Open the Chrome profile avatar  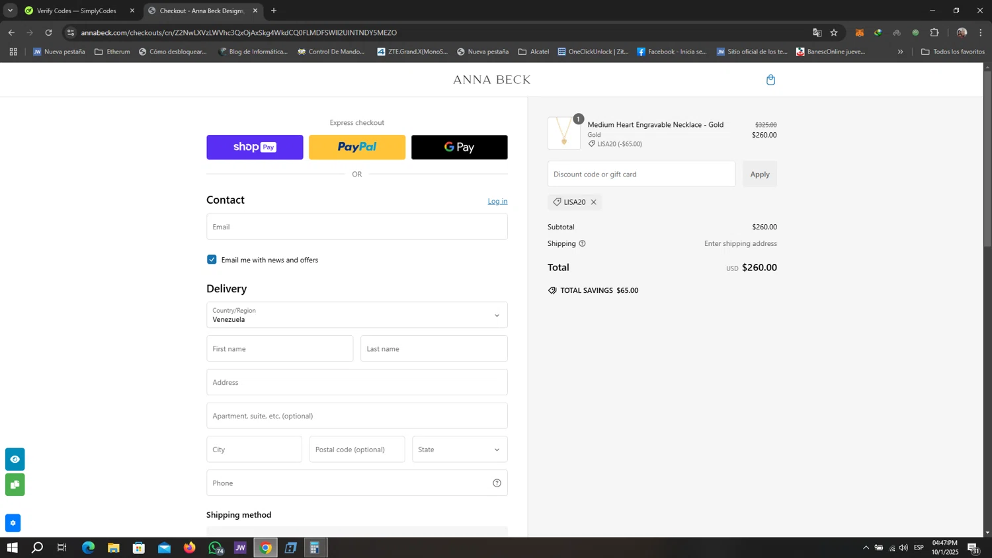(x=962, y=32)
